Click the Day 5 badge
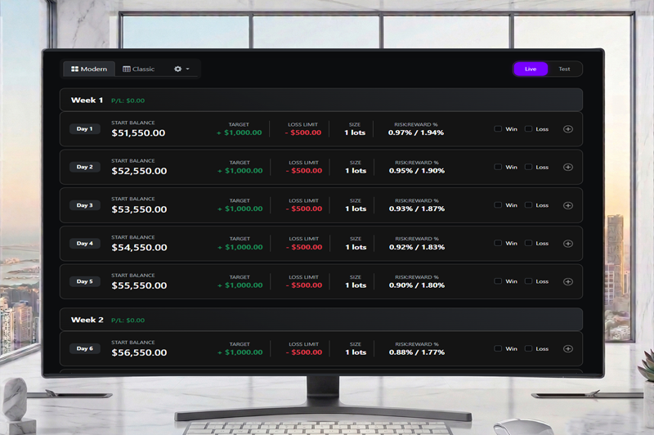The height and width of the screenshot is (435, 654). (85, 281)
